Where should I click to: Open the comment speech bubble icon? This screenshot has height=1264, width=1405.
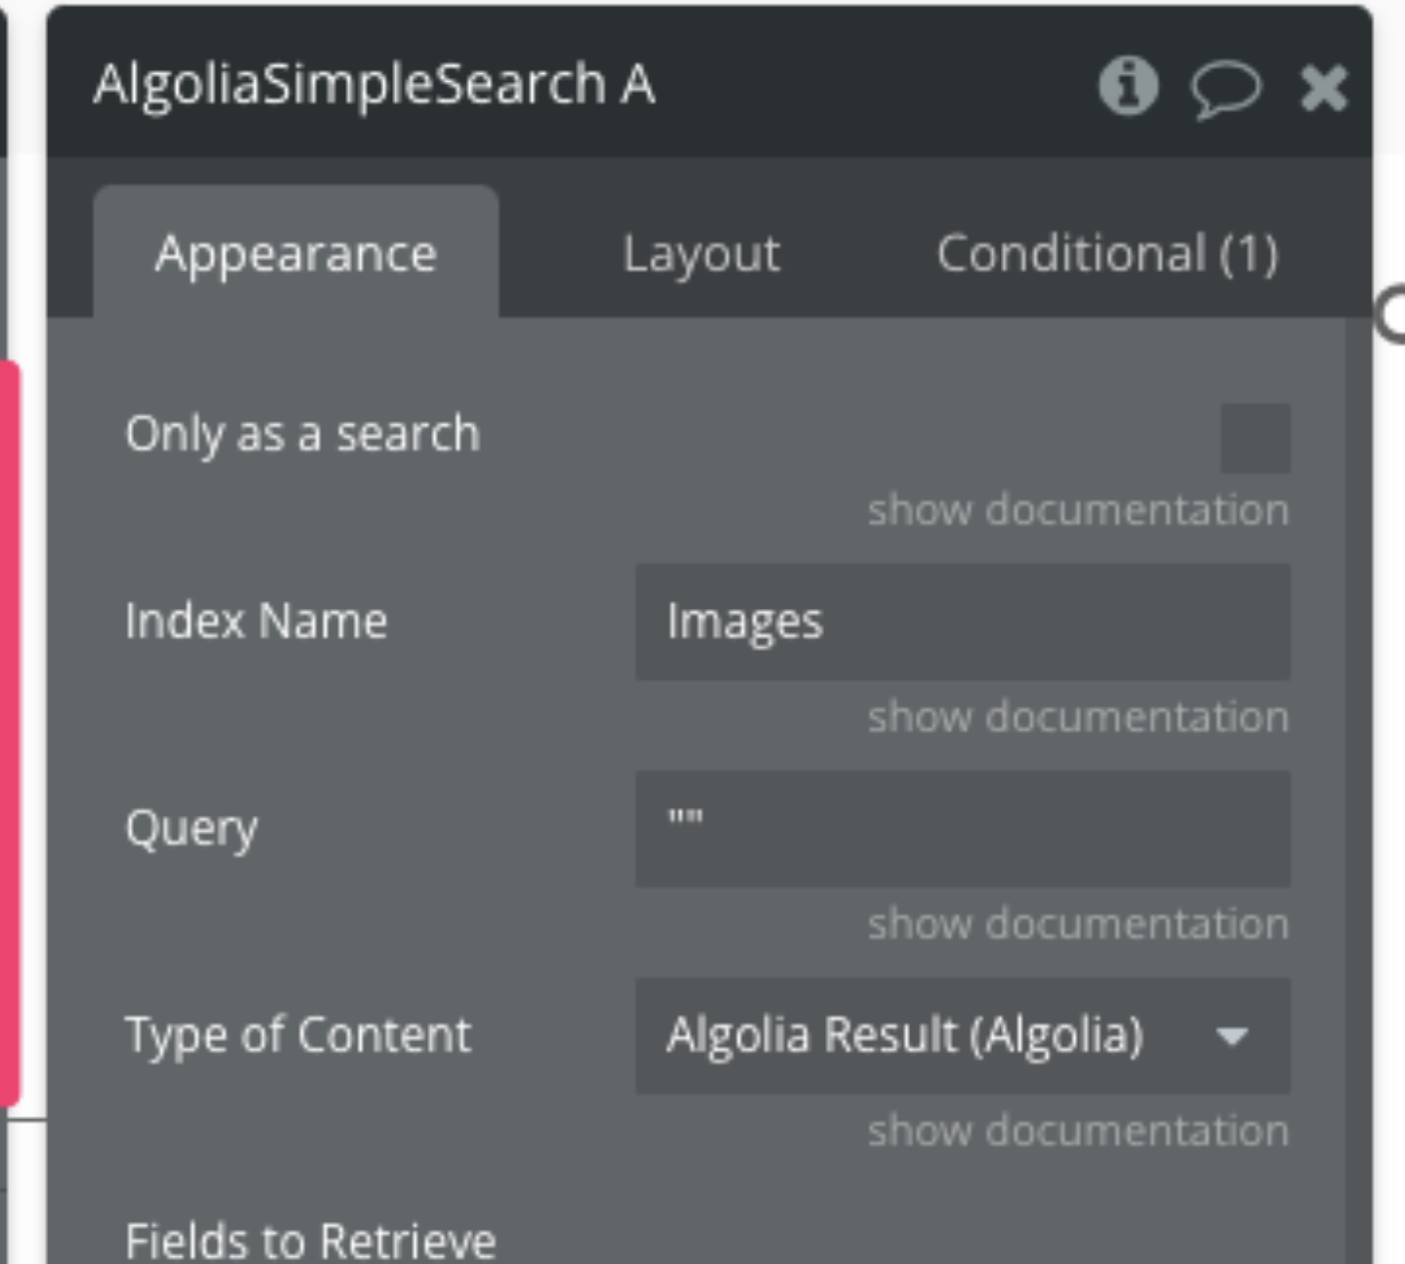[x=1225, y=89]
